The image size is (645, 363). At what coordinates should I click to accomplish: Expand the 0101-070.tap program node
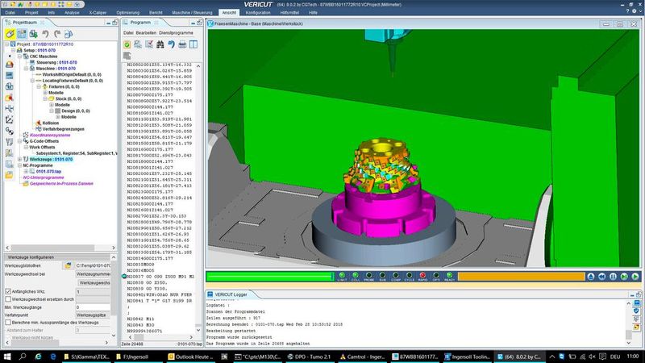pos(26,171)
